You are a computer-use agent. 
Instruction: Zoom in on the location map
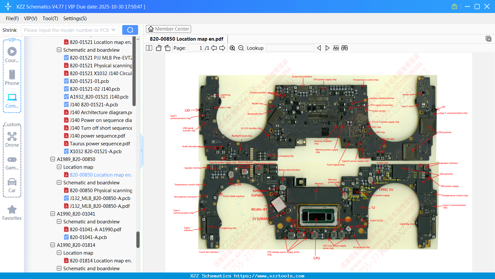click(232, 48)
